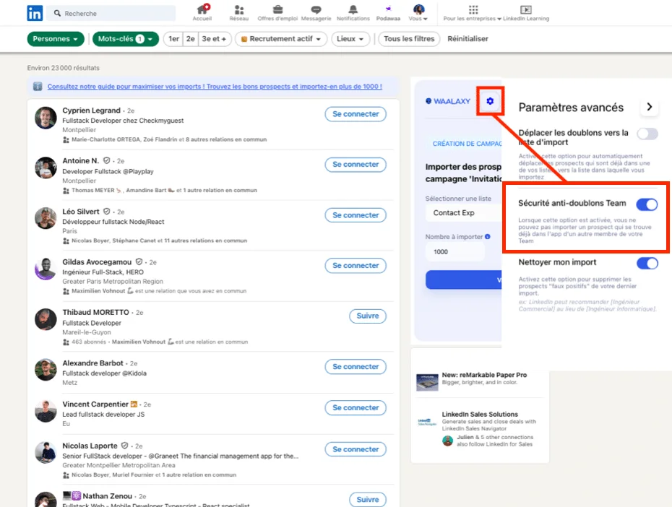This screenshot has width=672, height=507.
Task: Click 'CRÉATION DE CAMPAG' label
Action: coord(467,144)
